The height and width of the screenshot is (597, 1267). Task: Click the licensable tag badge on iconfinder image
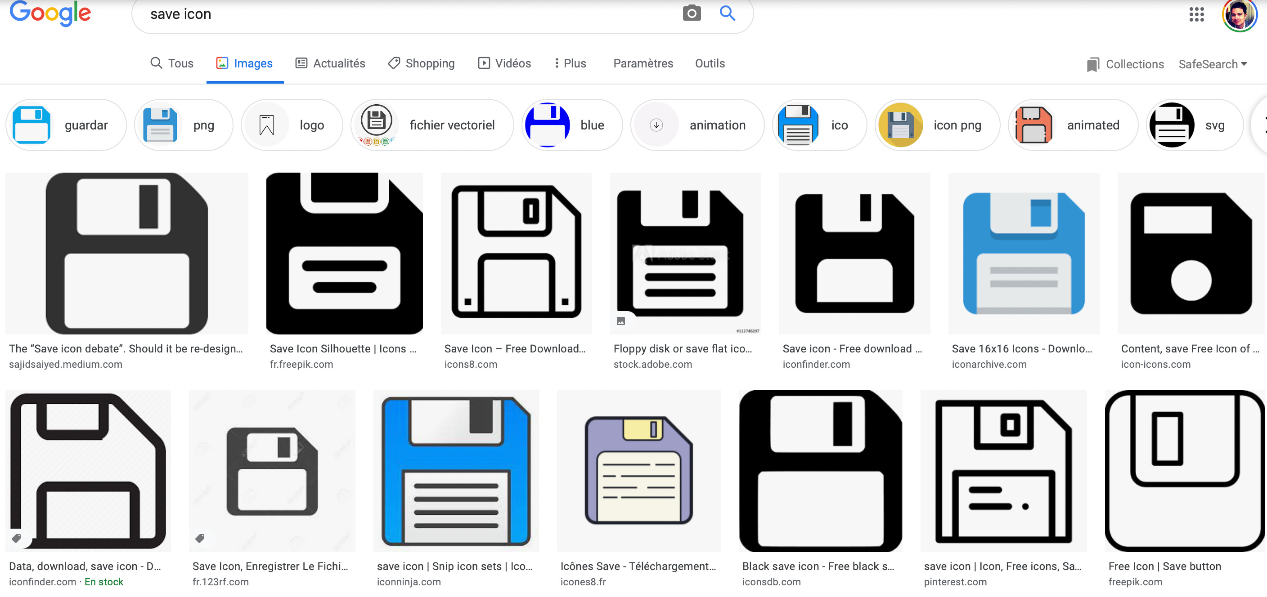pyautogui.click(x=16, y=538)
